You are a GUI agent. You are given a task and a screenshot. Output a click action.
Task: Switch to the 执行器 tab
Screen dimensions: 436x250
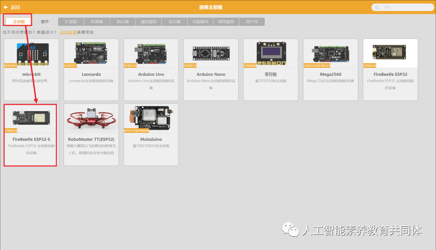[123, 22]
